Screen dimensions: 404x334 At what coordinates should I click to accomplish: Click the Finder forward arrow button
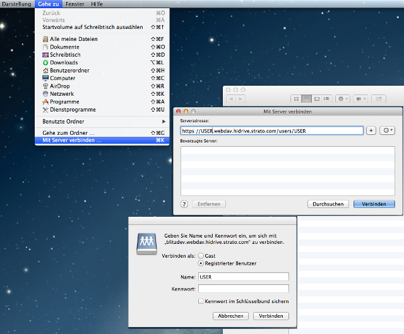point(241,99)
